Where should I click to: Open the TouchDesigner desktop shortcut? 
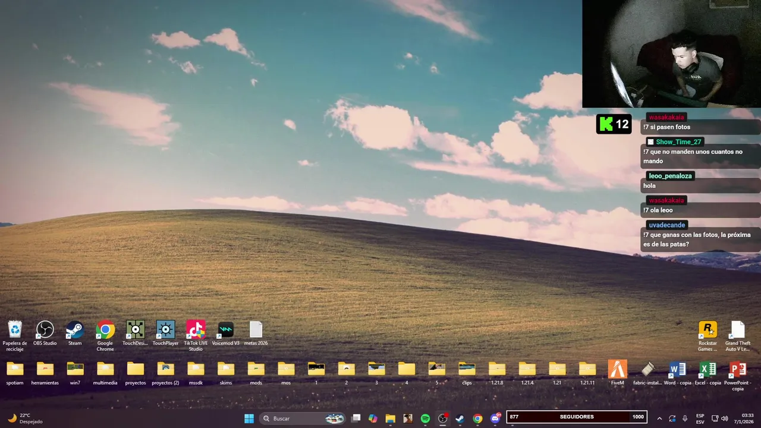click(x=135, y=333)
